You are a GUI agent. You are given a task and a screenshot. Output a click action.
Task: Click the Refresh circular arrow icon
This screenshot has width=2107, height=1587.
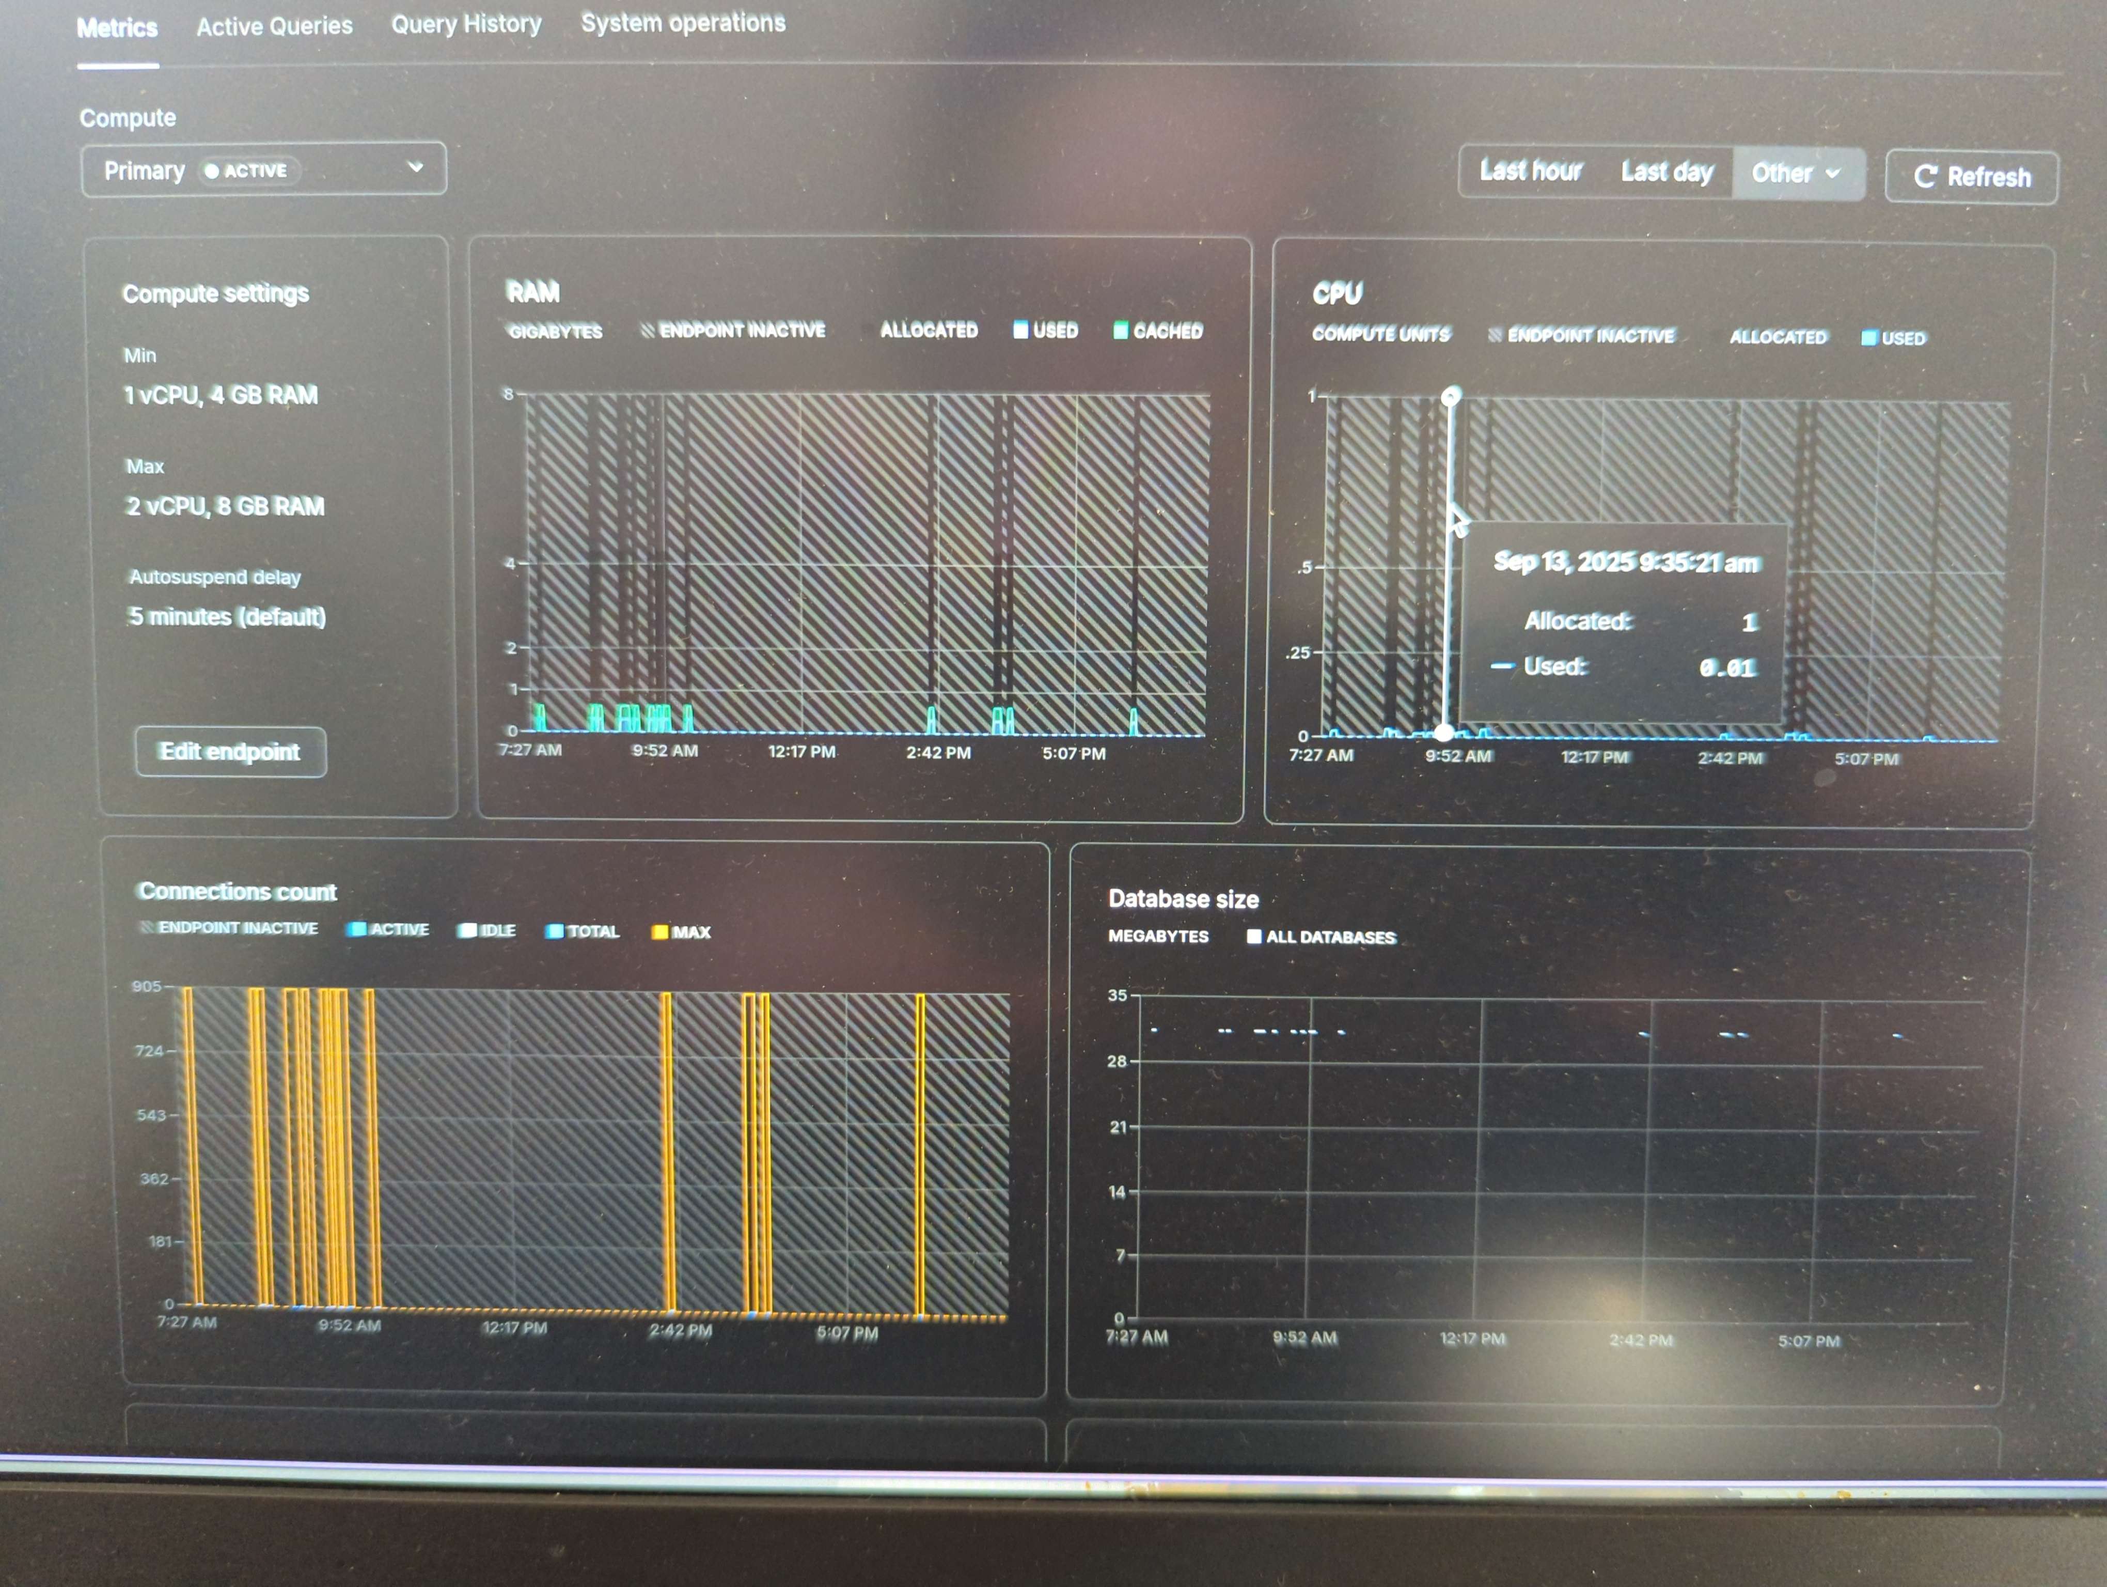[x=1925, y=177]
